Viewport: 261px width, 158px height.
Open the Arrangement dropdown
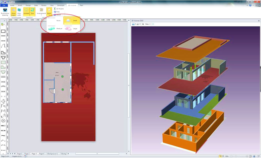pyautogui.click(x=41, y=12)
